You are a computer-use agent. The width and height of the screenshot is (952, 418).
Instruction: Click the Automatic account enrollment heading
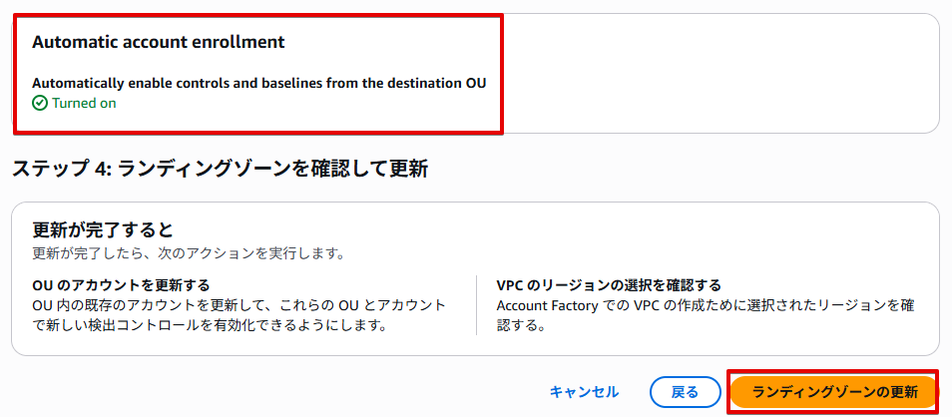click(159, 42)
